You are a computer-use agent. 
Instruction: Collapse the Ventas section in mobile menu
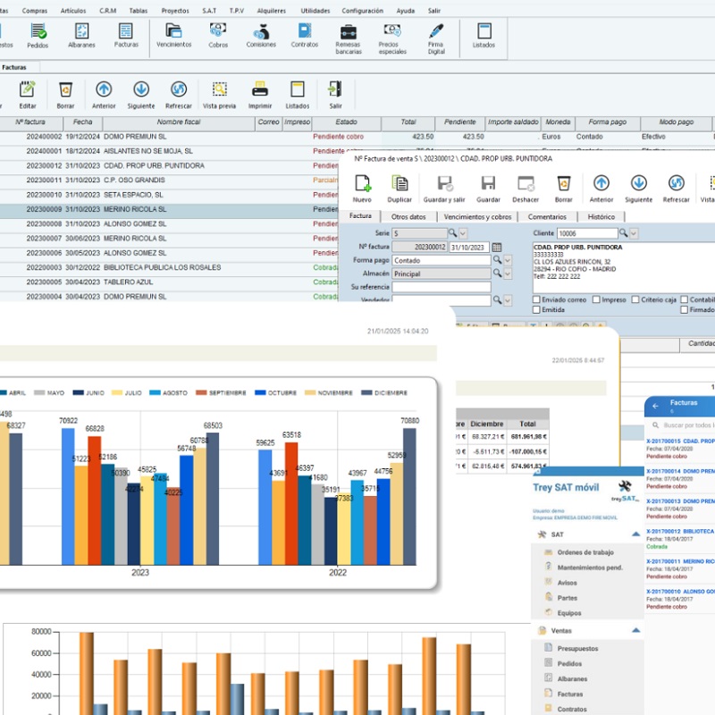coord(635,630)
